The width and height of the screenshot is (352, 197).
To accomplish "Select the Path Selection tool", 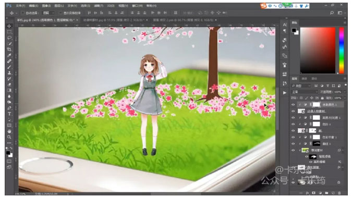I will tap(9, 119).
